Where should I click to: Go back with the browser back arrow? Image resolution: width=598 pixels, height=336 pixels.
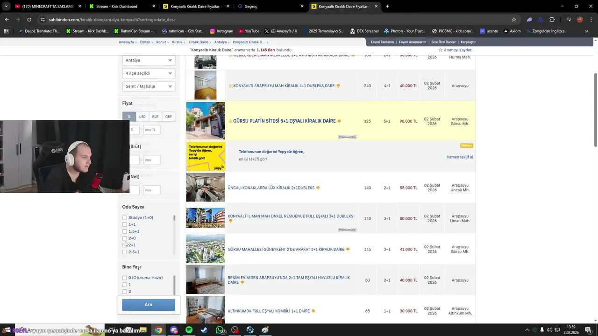click(7, 20)
